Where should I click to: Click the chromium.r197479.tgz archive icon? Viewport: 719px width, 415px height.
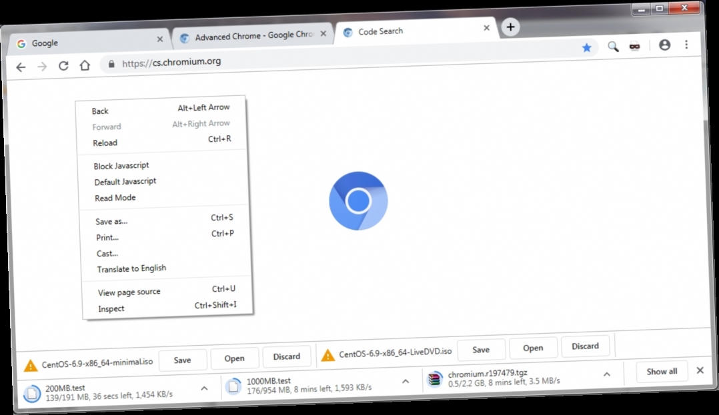tap(435, 379)
